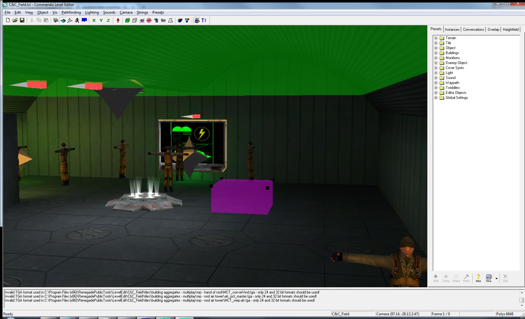This screenshot has height=319, width=525.
Task: Click the teapot object mode icon
Action: [63, 21]
